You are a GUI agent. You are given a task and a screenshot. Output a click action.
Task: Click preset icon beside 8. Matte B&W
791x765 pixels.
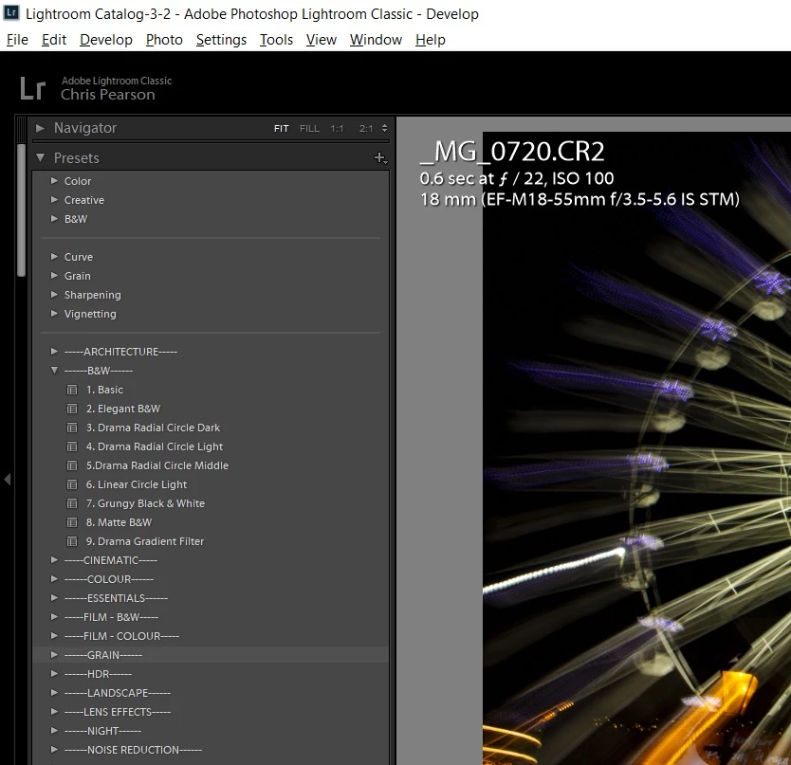tap(72, 522)
